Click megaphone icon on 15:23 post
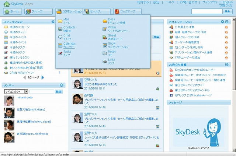236x157 pixels. [157, 73]
